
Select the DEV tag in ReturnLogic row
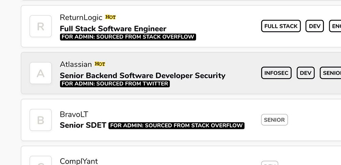315,26
